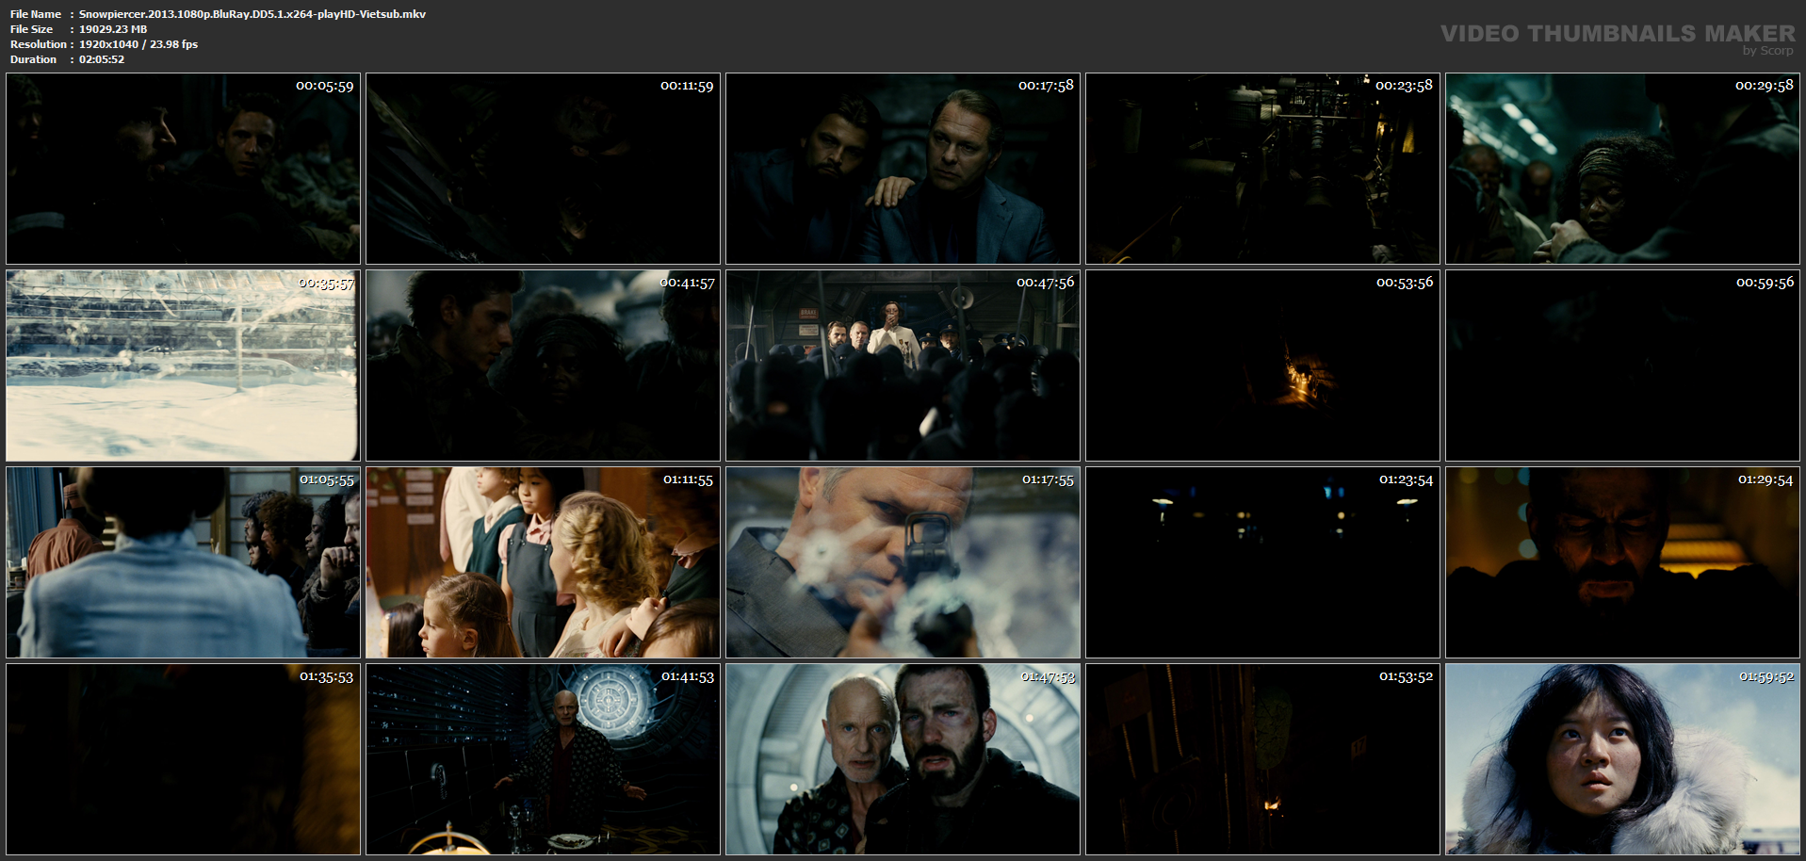Select the thumbnail timestamped 00:41:57
Image resolution: width=1806 pixels, height=861 pixels.
(543, 366)
